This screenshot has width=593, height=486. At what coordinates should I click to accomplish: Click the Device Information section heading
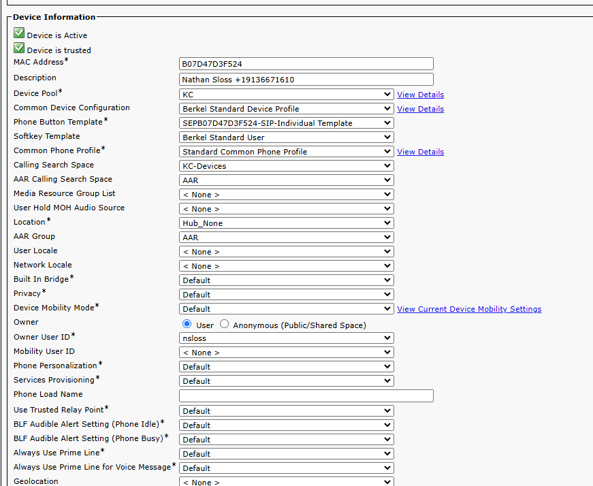(x=54, y=17)
